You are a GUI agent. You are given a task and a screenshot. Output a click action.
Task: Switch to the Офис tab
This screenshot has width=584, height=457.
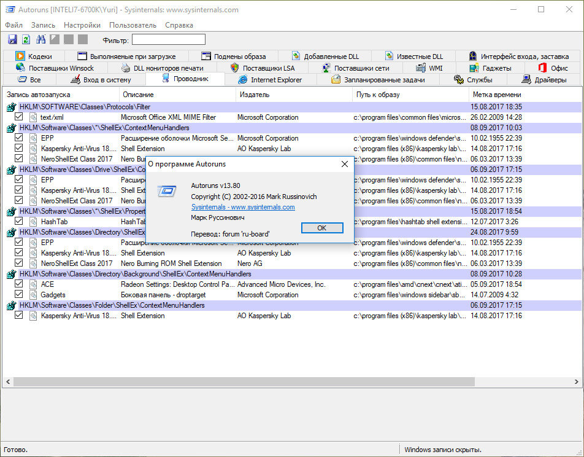553,68
